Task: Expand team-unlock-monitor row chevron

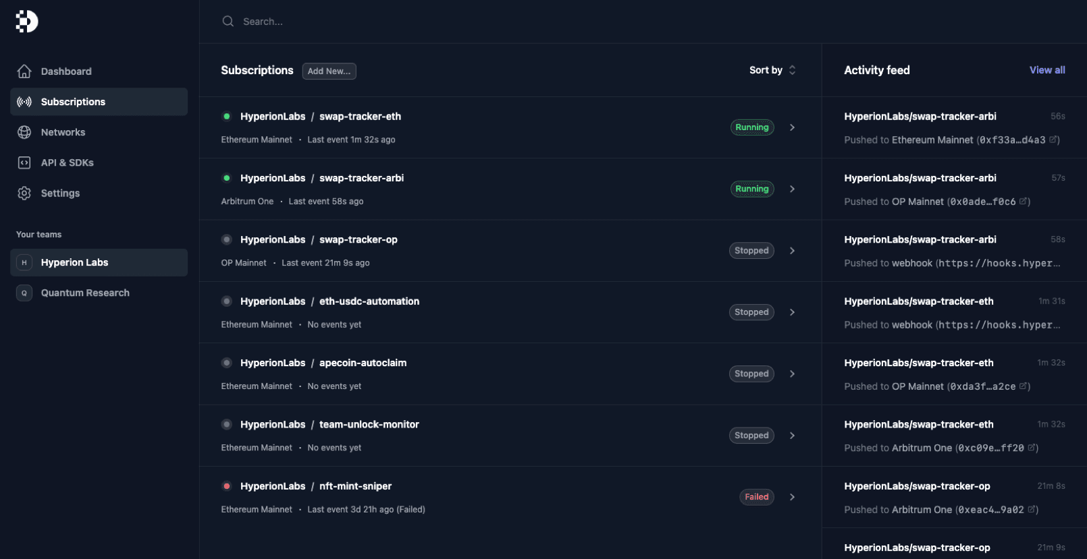Action: pos(793,436)
